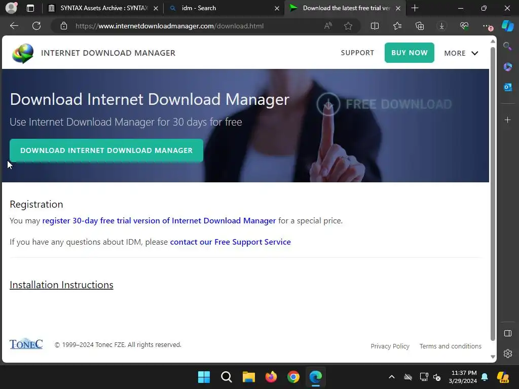Click the page vertical scrollbar thumb
Image resolution: width=519 pixels, height=389 pixels.
pos(493,193)
